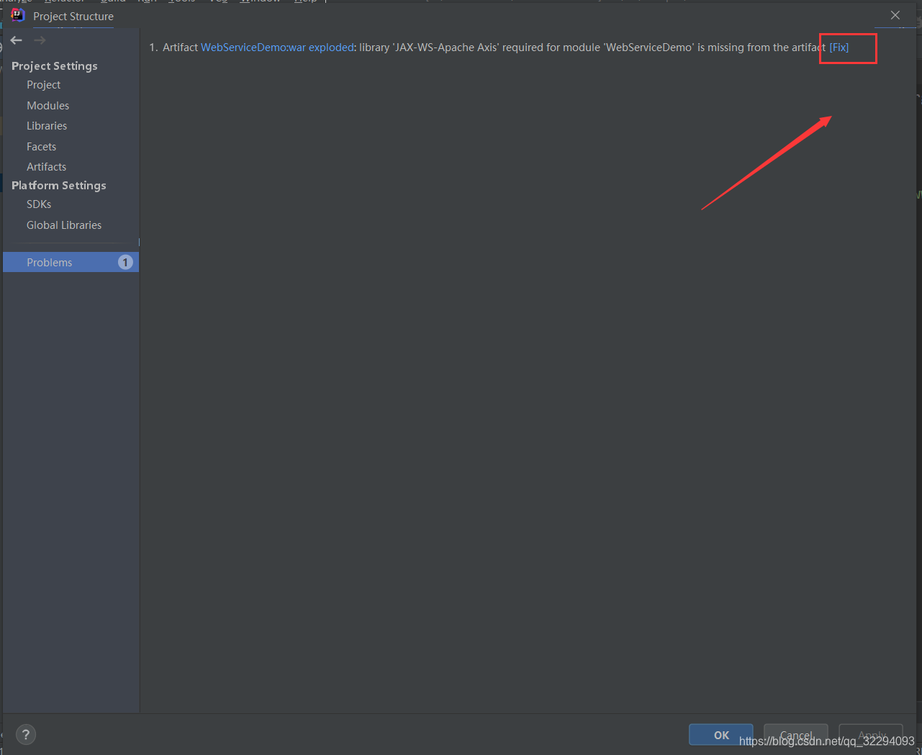Click the Apply button

[x=871, y=735]
